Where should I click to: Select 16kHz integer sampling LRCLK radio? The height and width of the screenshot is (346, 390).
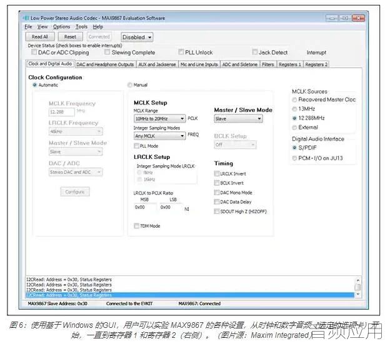coord(139,180)
